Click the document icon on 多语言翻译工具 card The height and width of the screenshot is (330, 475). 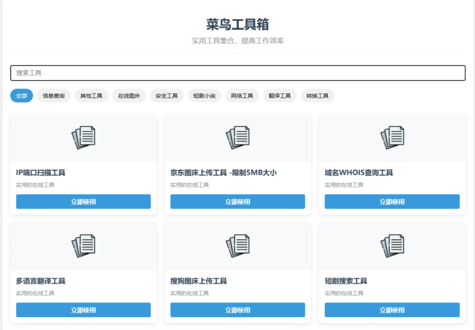click(83, 245)
